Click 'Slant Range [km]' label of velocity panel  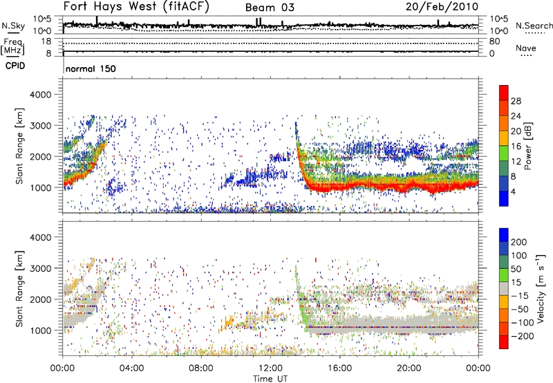tap(19, 288)
